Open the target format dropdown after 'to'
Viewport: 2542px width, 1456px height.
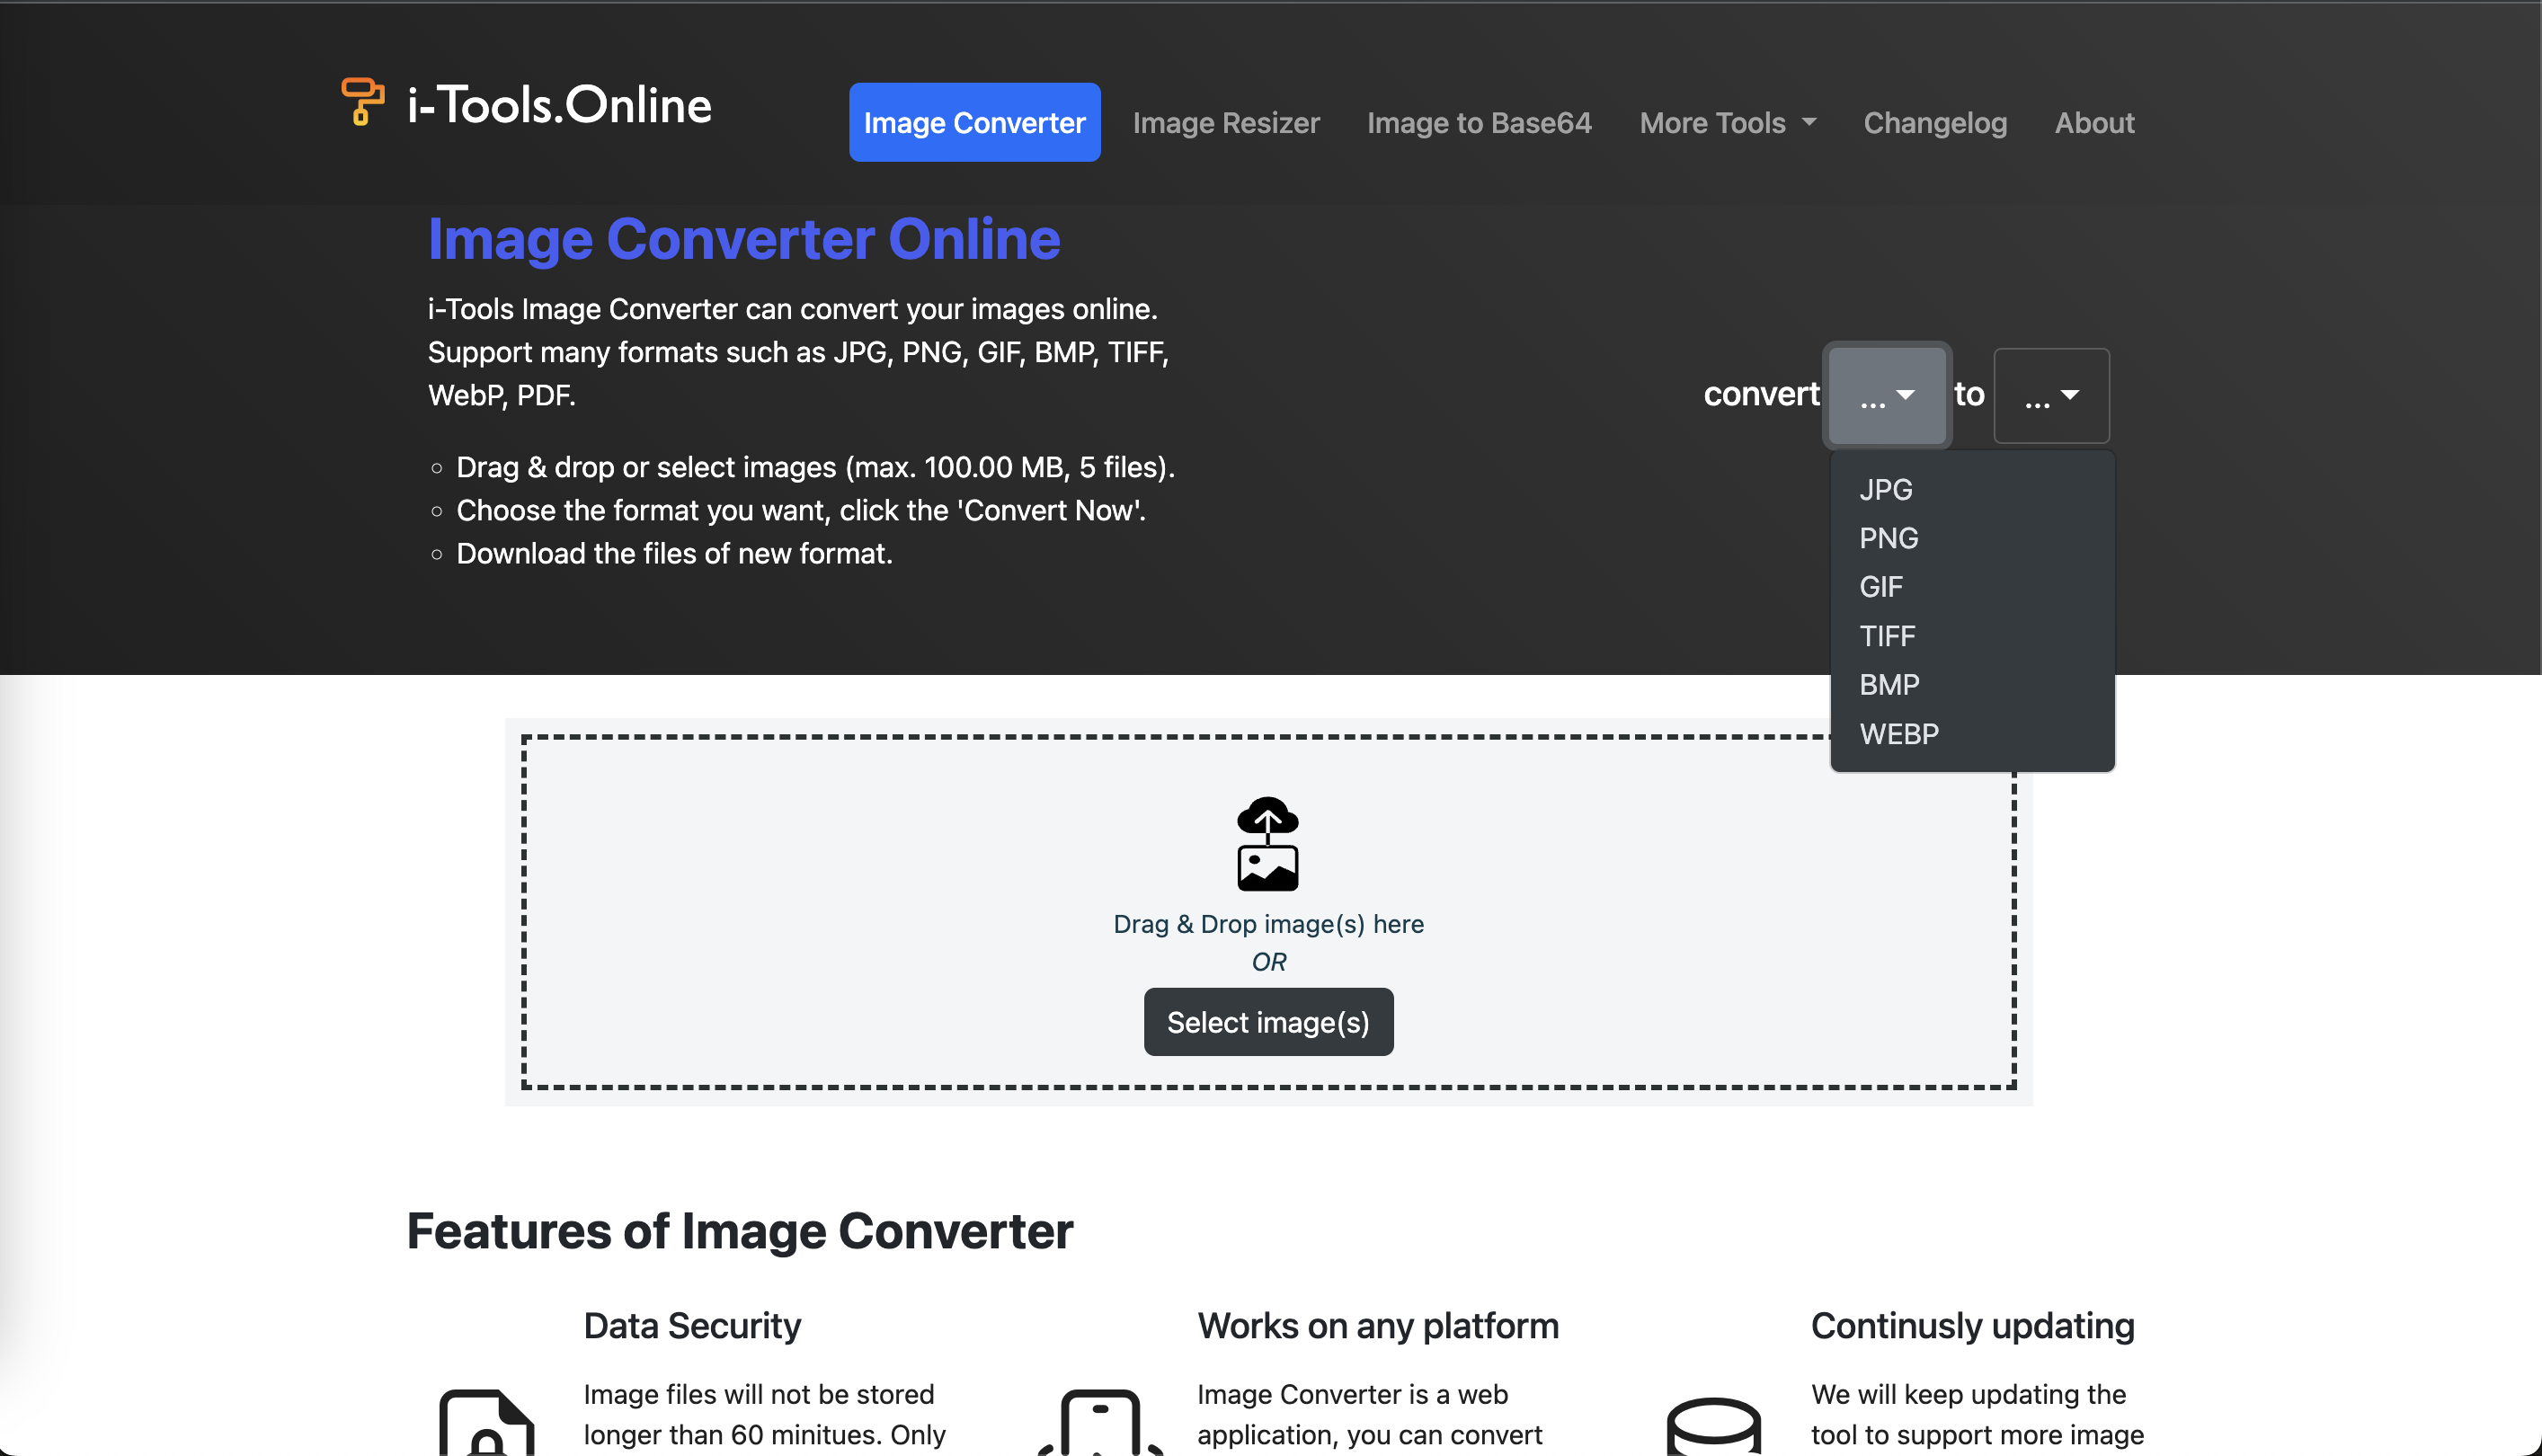point(2051,396)
